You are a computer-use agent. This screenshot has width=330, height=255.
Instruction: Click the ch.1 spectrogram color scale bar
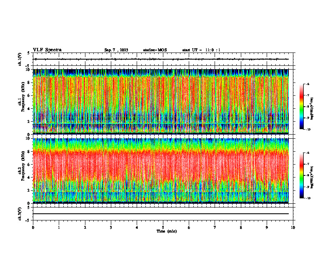[301, 107]
